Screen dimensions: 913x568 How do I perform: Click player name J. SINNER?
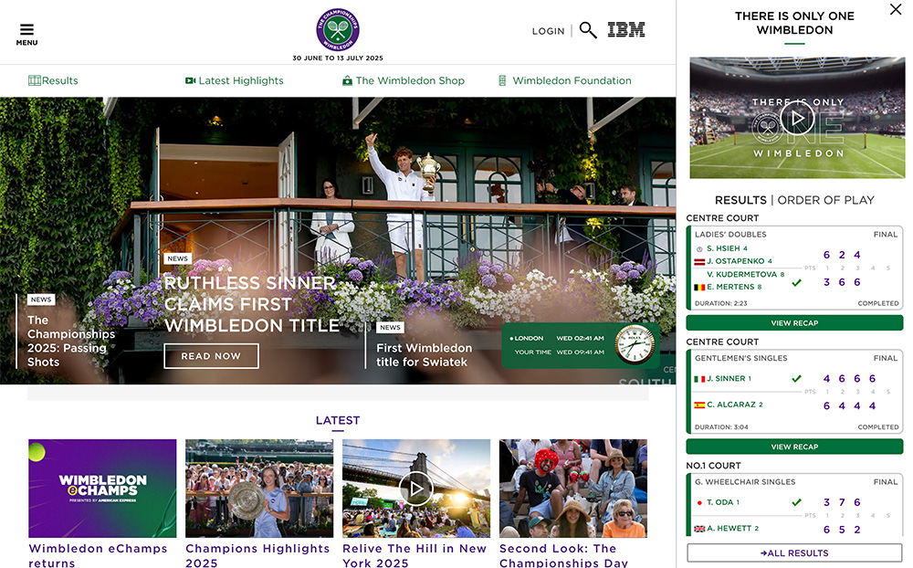click(x=726, y=379)
